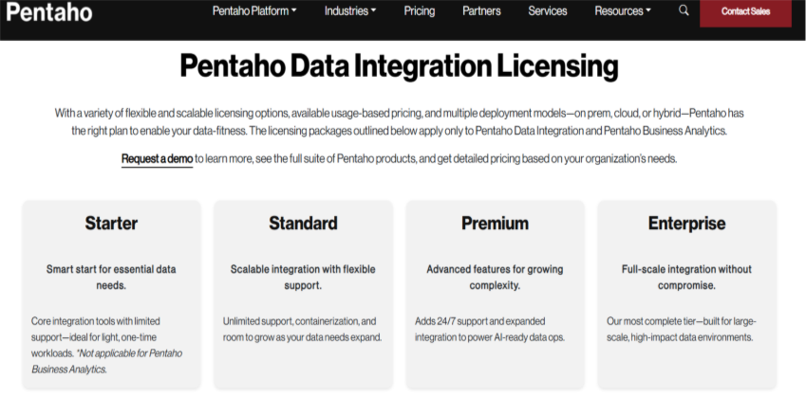Click the Pentaho logo in header

pyautogui.click(x=49, y=11)
